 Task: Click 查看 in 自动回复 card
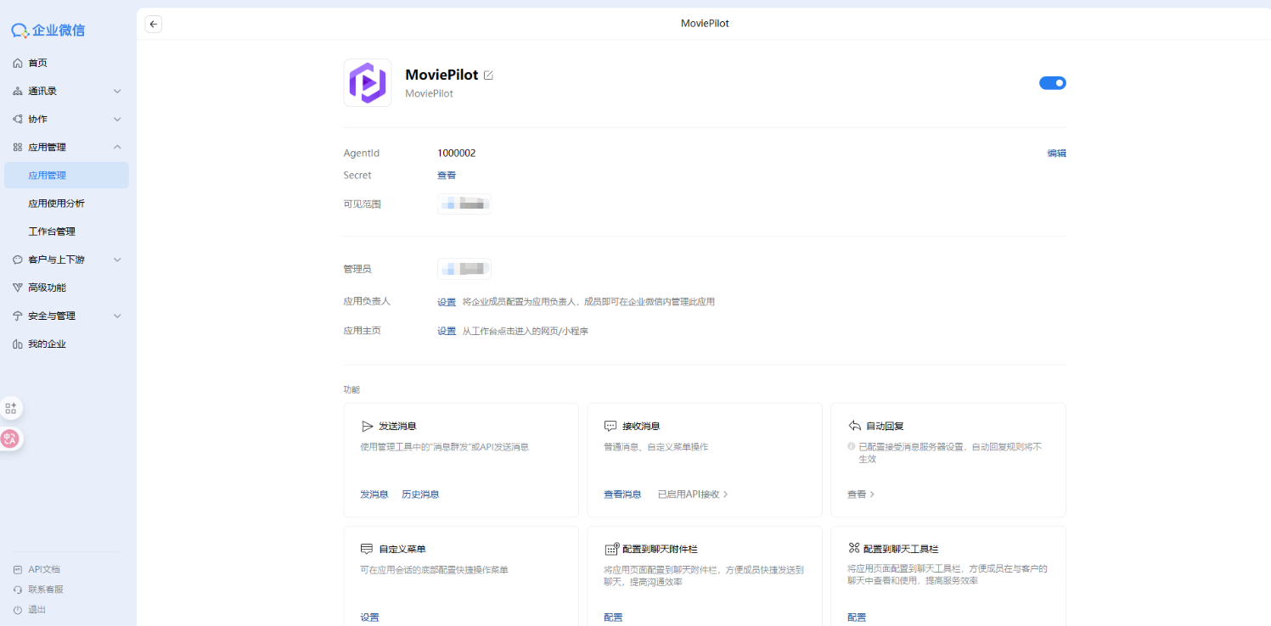(861, 495)
